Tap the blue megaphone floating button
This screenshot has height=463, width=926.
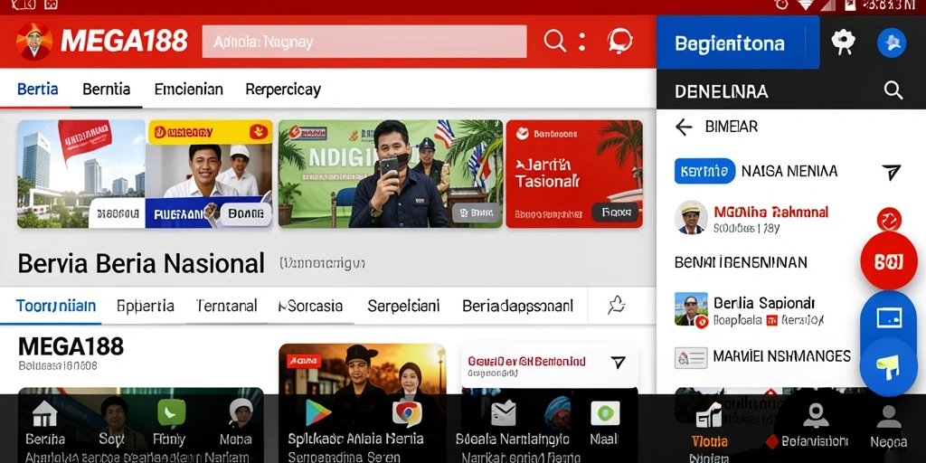pos(889,368)
